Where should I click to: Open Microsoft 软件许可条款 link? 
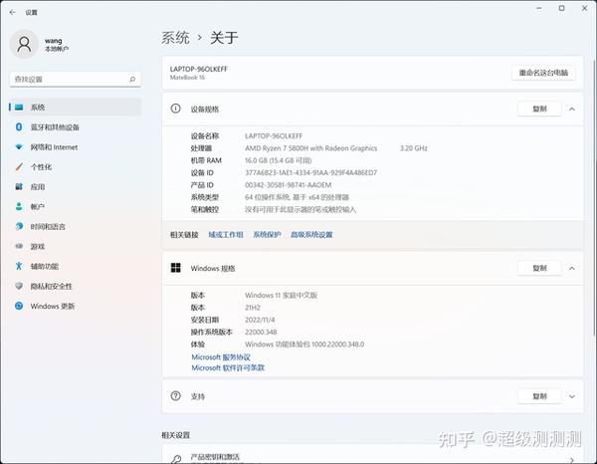coord(228,367)
